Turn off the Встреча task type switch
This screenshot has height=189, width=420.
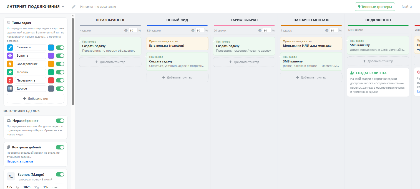pyautogui.click(x=60, y=56)
